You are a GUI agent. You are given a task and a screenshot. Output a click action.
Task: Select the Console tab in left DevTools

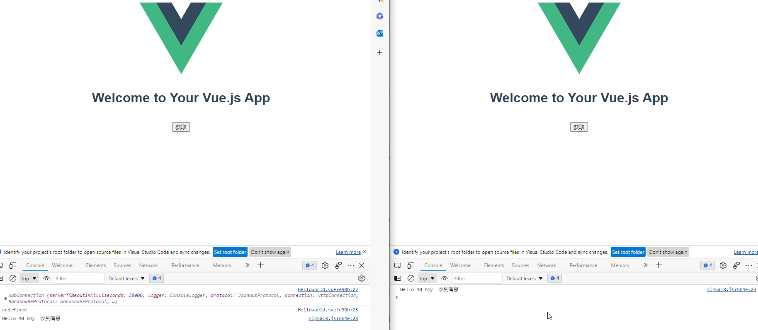pyautogui.click(x=35, y=265)
